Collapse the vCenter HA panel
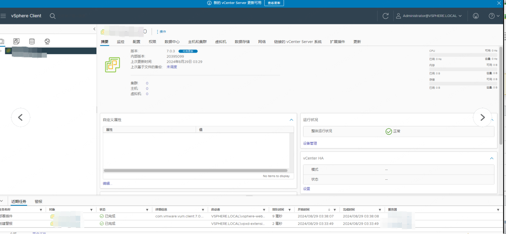The height and width of the screenshot is (234, 506). point(491,158)
